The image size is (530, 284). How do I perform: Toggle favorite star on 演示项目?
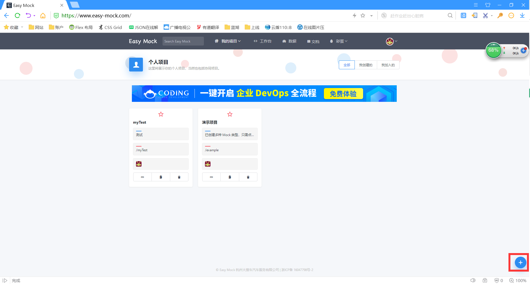coord(230,114)
